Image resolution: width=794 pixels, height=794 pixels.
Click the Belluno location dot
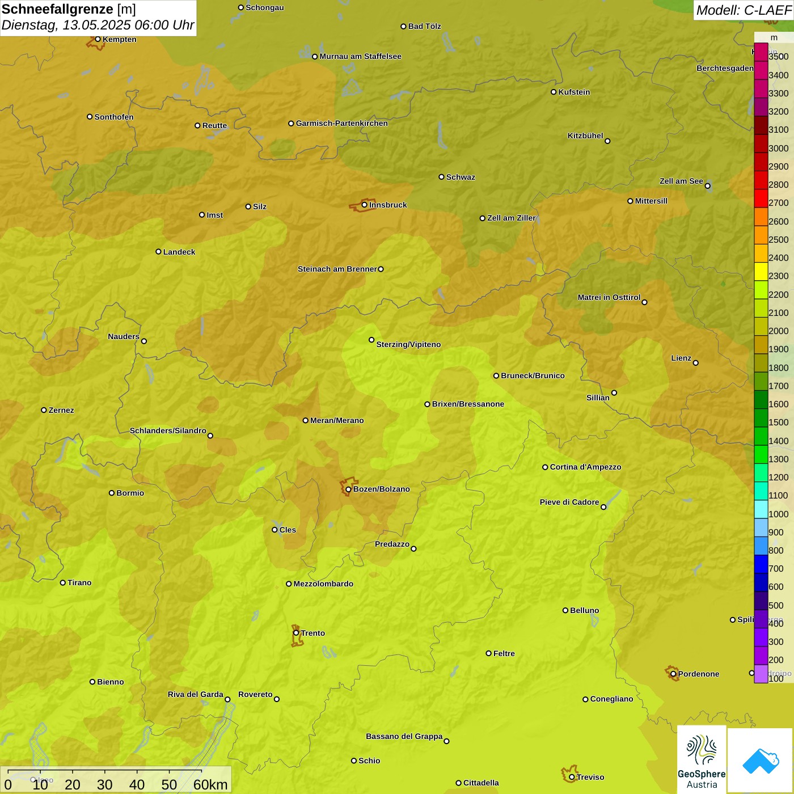click(x=565, y=610)
